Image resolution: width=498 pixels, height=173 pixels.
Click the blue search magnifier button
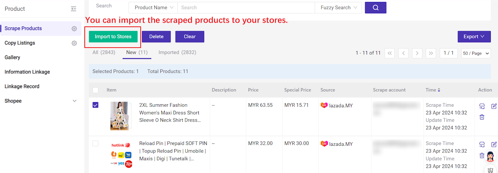(375, 8)
